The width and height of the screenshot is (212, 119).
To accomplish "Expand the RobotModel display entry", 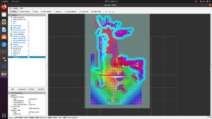I will 9,46.
